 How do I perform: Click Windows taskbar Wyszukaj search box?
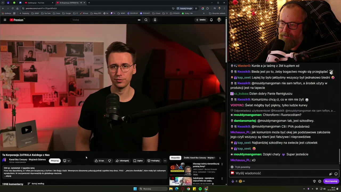pos(153,189)
